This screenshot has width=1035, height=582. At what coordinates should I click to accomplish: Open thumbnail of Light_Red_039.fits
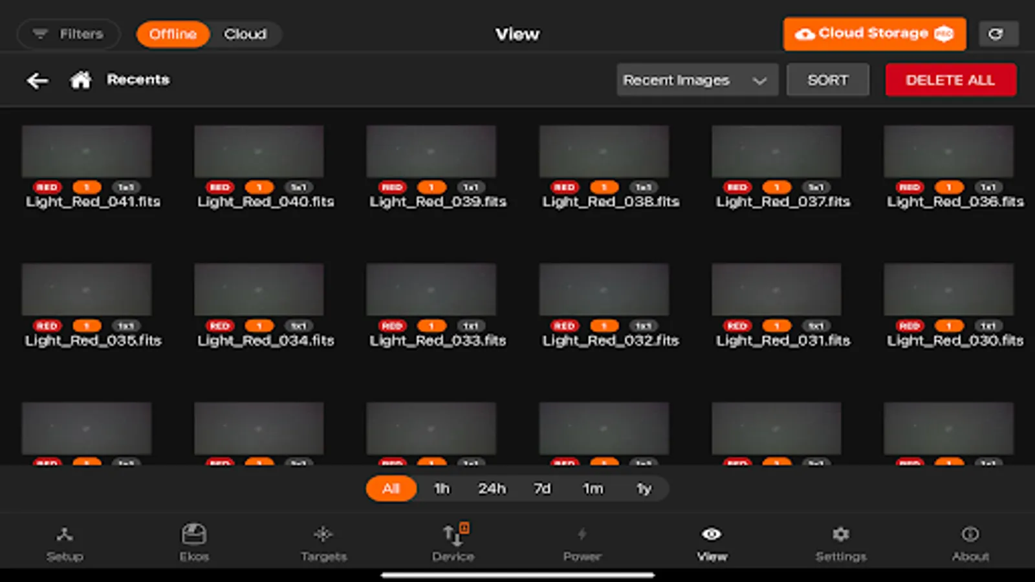(431, 151)
